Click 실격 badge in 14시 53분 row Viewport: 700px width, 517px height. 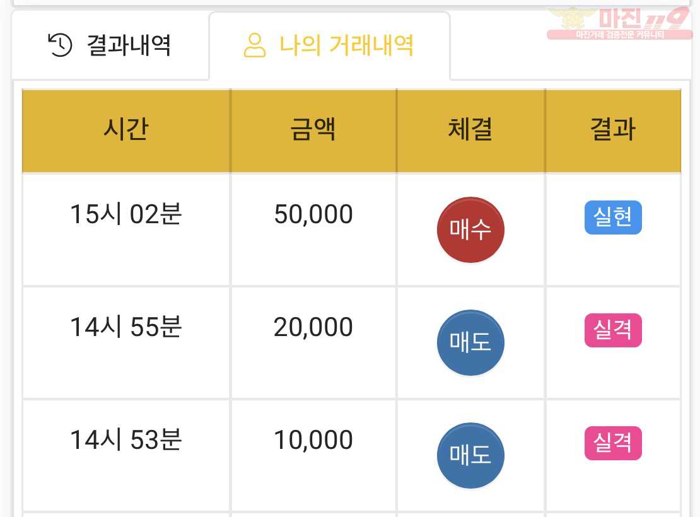613,443
